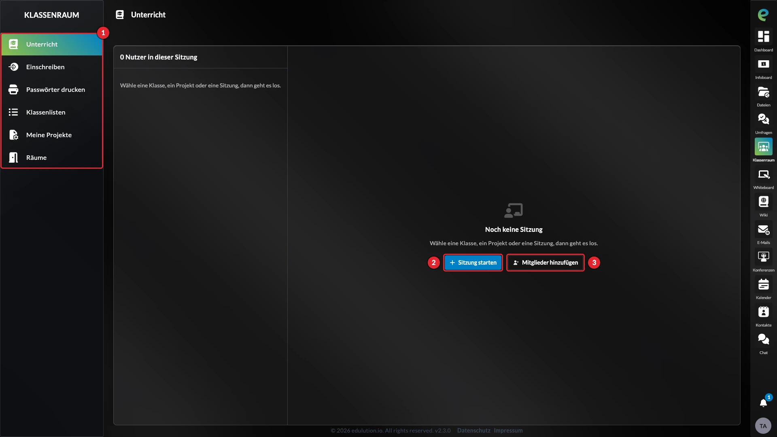The height and width of the screenshot is (437, 777).
Task: Open Meine Projekte menu entry
Action: click(x=52, y=135)
